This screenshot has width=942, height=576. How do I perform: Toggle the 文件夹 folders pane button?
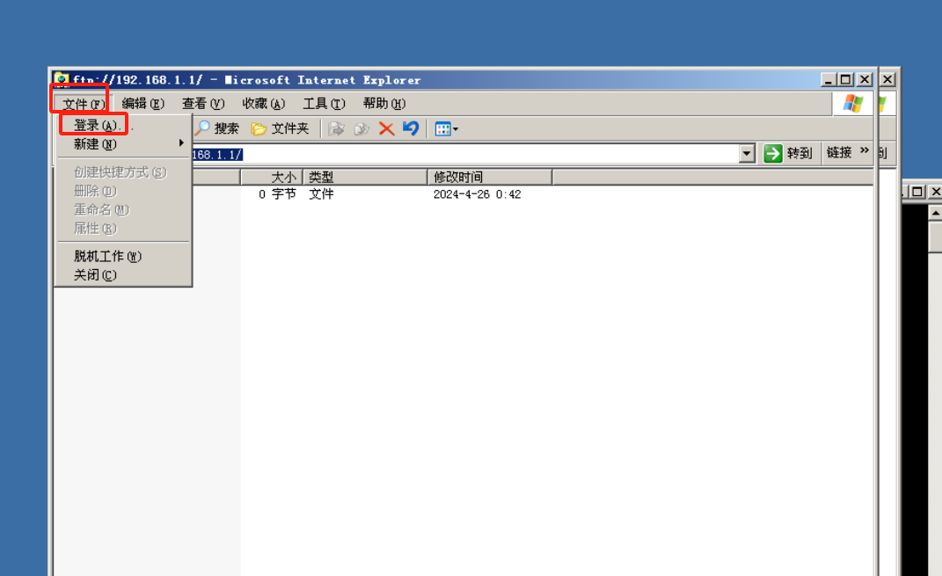pyautogui.click(x=280, y=128)
